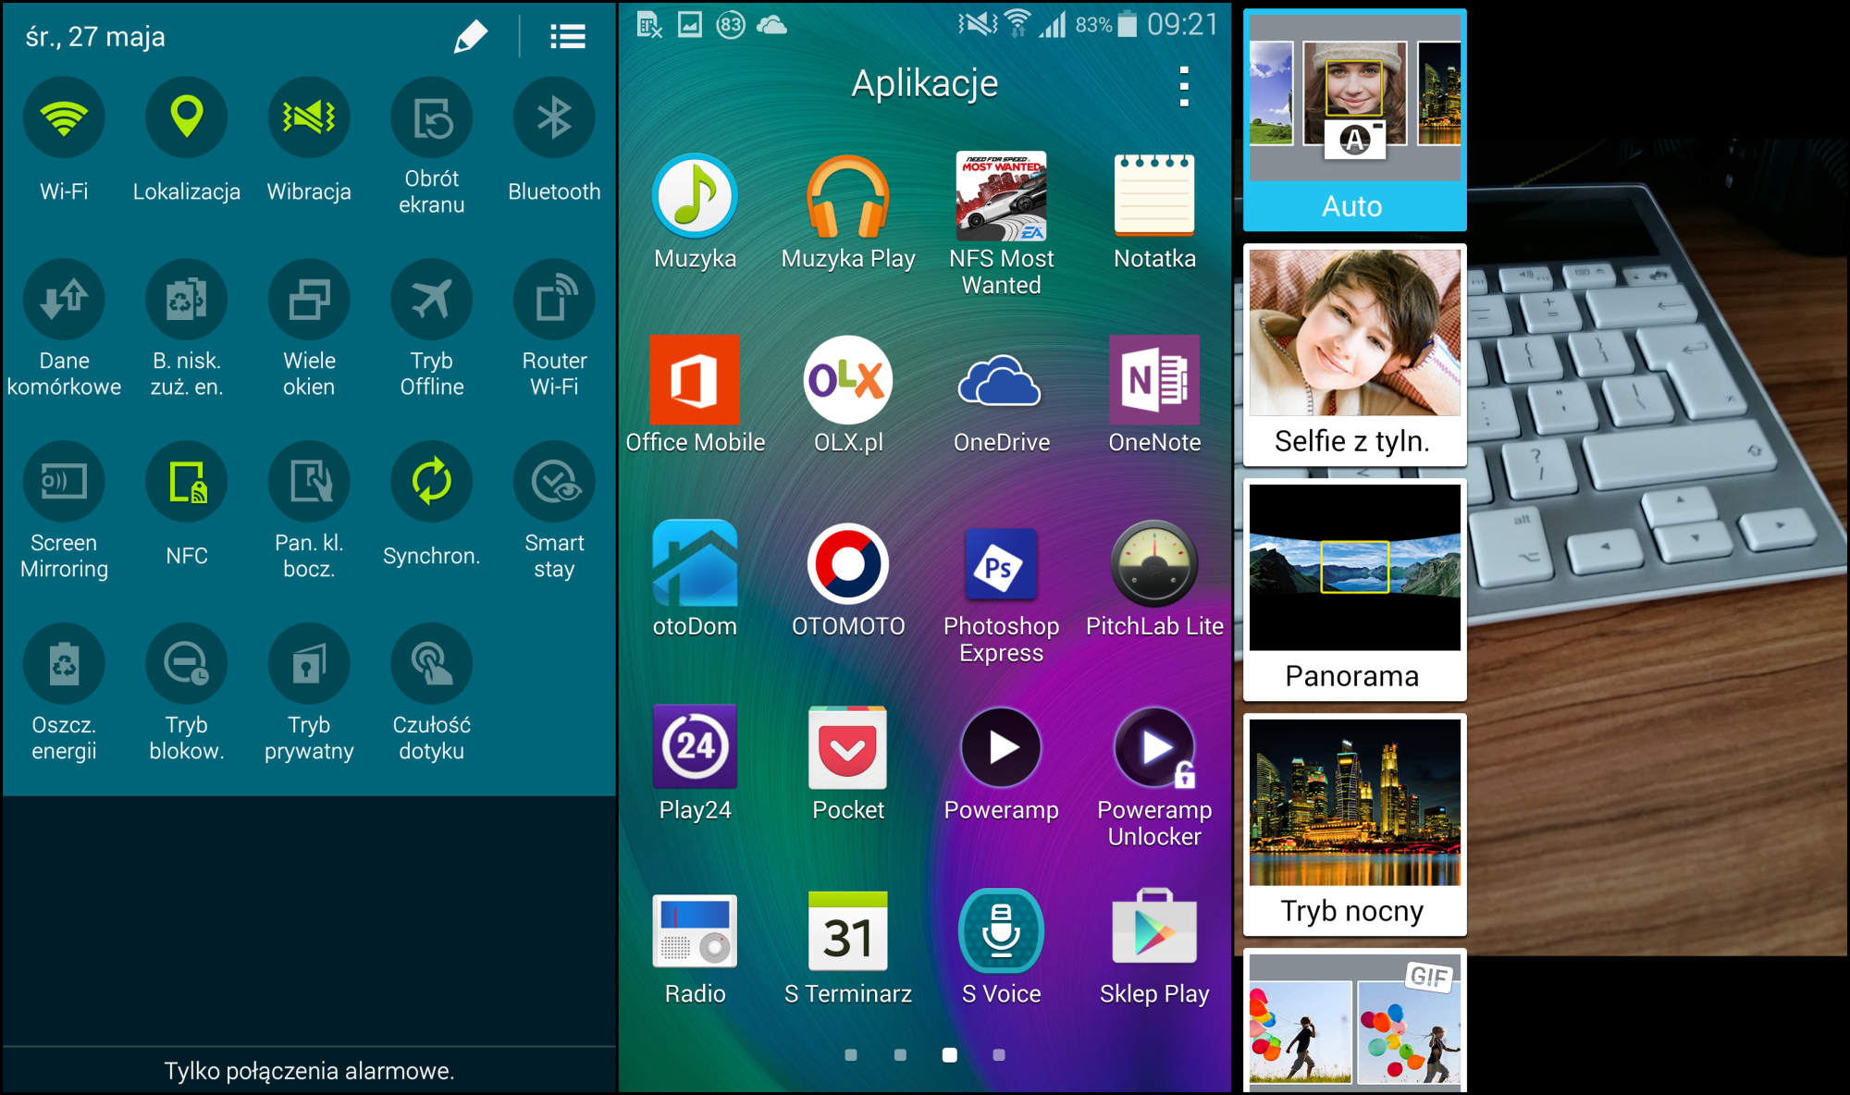Open the Aplikacje three-dot overflow menu
Viewport: 1850px width, 1095px height.
[1184, 86]
